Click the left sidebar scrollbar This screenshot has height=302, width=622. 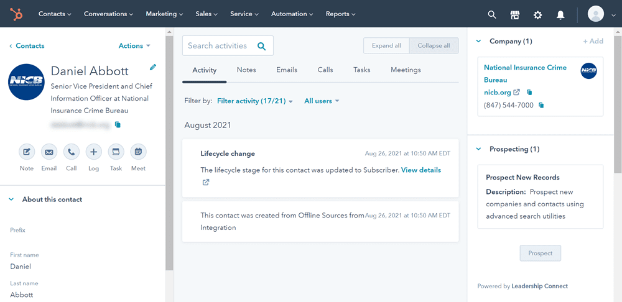coord(169,153)
